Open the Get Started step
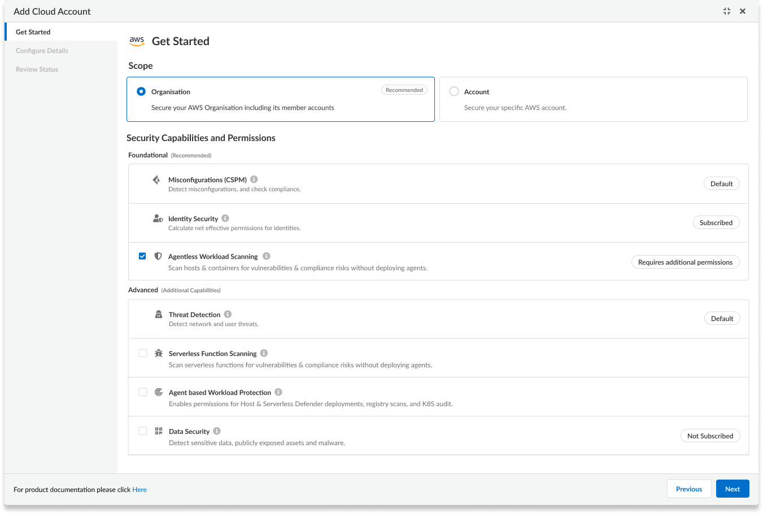 pos(61,32)
